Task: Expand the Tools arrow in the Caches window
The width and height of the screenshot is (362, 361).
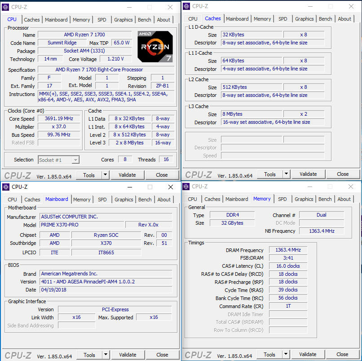Action: point(286,174)
